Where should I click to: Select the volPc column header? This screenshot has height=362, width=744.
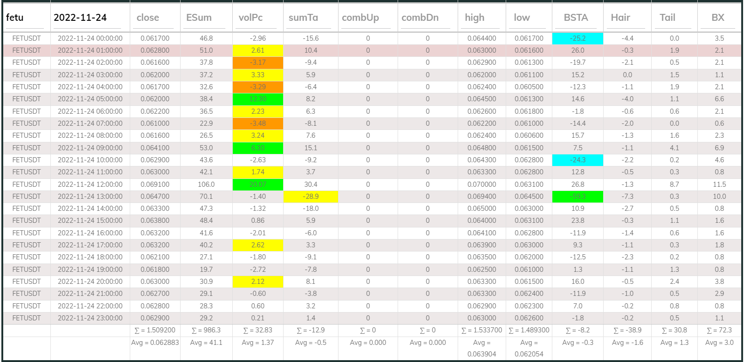point(251,18)
